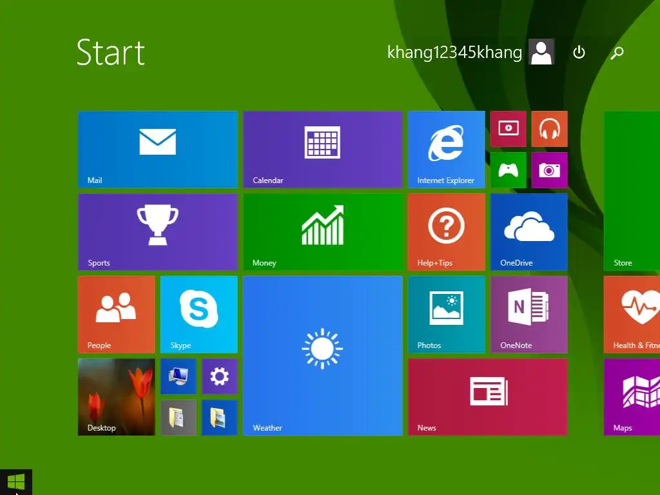The height and width of the screenshot is (495, 660).
Task: Open the Camera tile
Action: 549,170
